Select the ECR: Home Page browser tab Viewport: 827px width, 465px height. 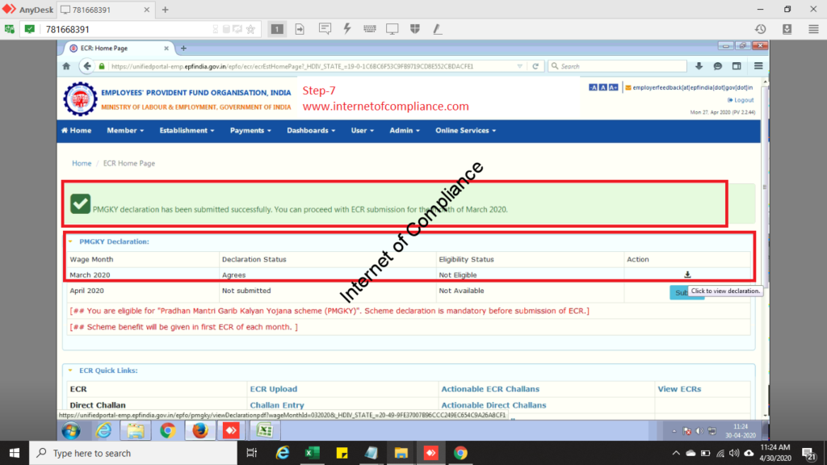[x=119, y=48]
